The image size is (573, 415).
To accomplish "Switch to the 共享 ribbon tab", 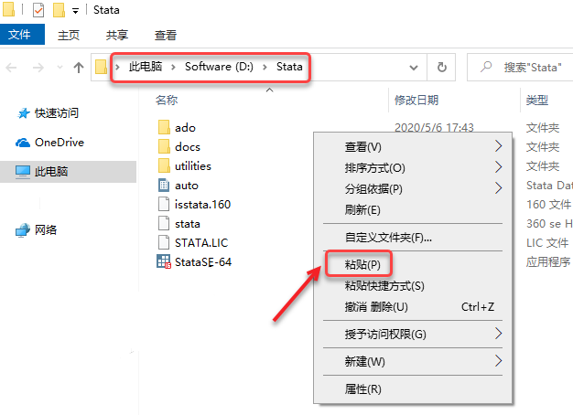I will [x=117, y=35].
